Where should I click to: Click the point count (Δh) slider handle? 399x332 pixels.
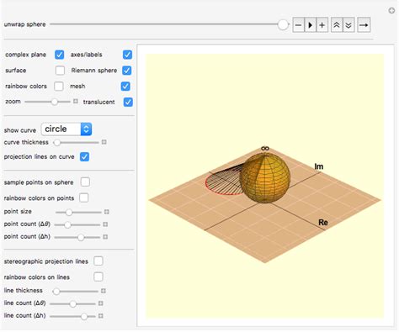(81, 237)
